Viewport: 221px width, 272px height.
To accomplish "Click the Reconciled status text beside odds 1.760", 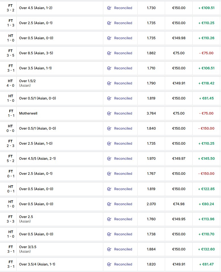I will [x=123, y=219].
